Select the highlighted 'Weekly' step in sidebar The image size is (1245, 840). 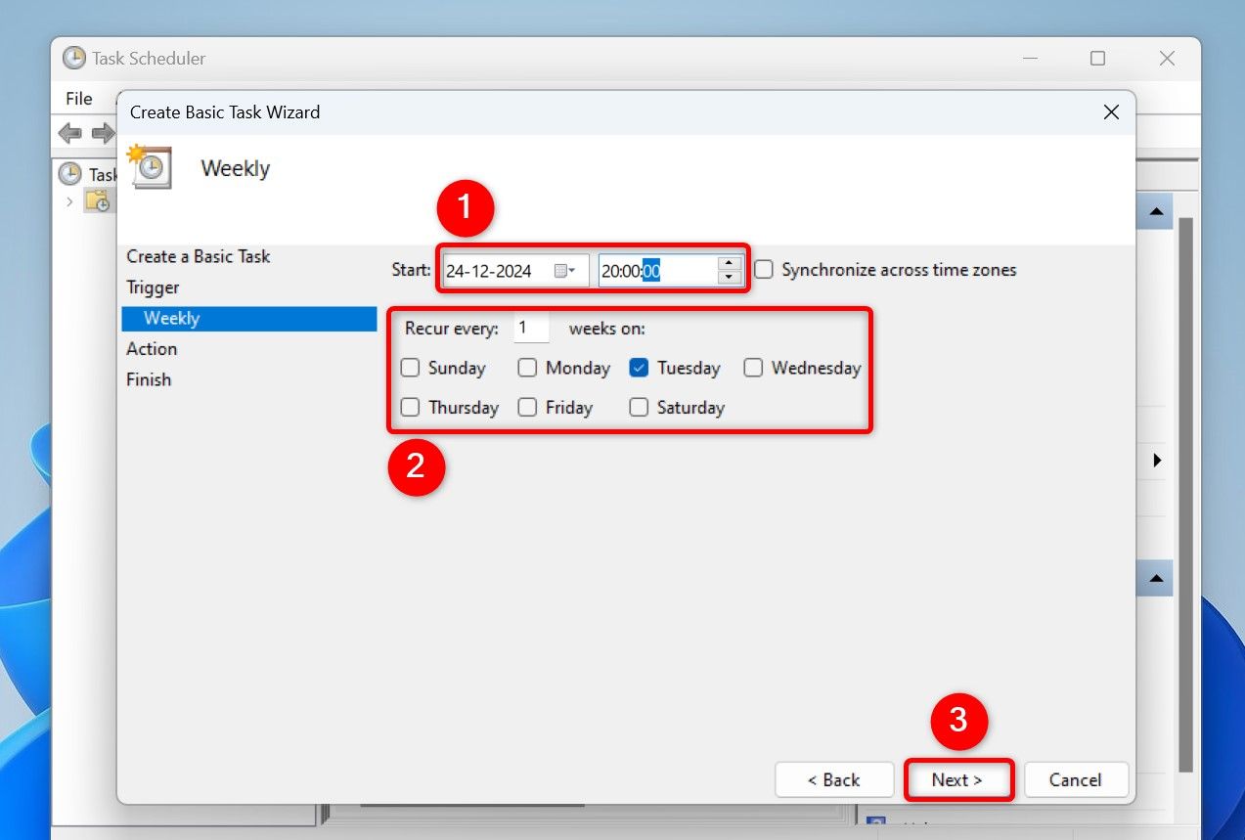point(249,319)
